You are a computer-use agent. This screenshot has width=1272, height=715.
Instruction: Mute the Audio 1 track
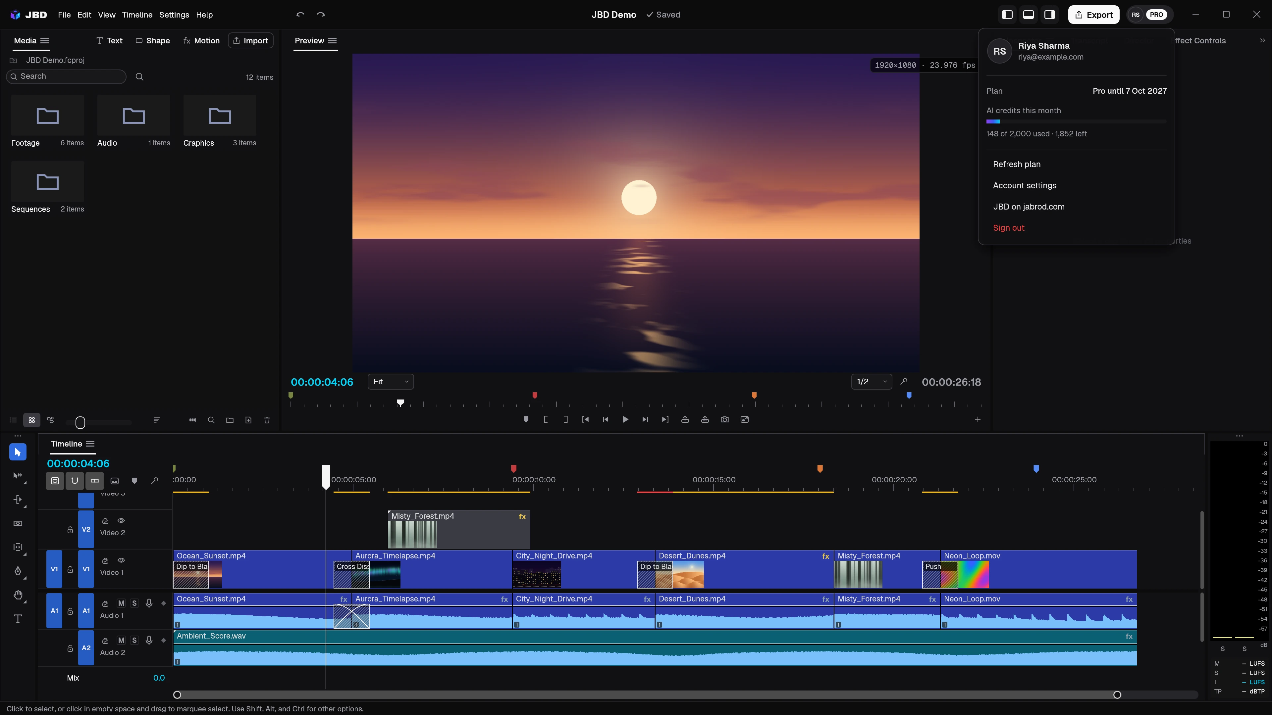pos(121,603)
